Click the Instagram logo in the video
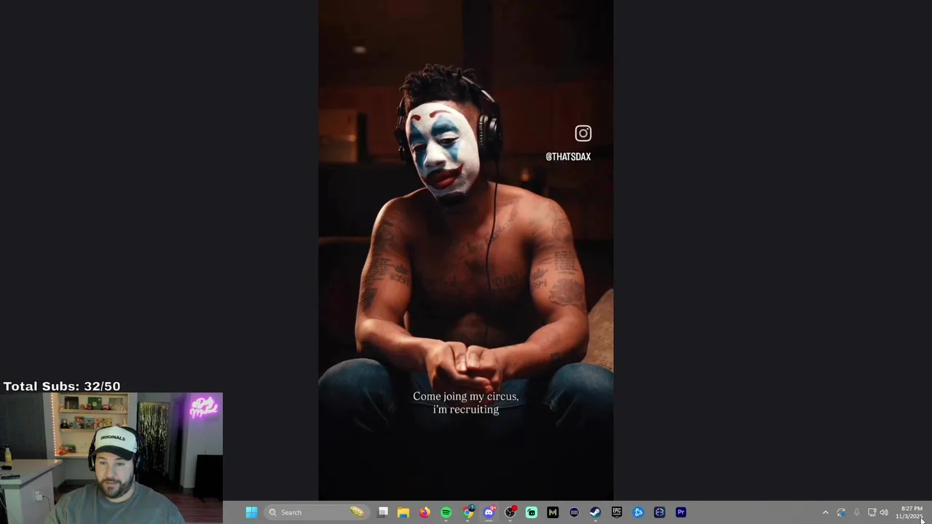This screenshot has height=524, width=932. point(583,133)
